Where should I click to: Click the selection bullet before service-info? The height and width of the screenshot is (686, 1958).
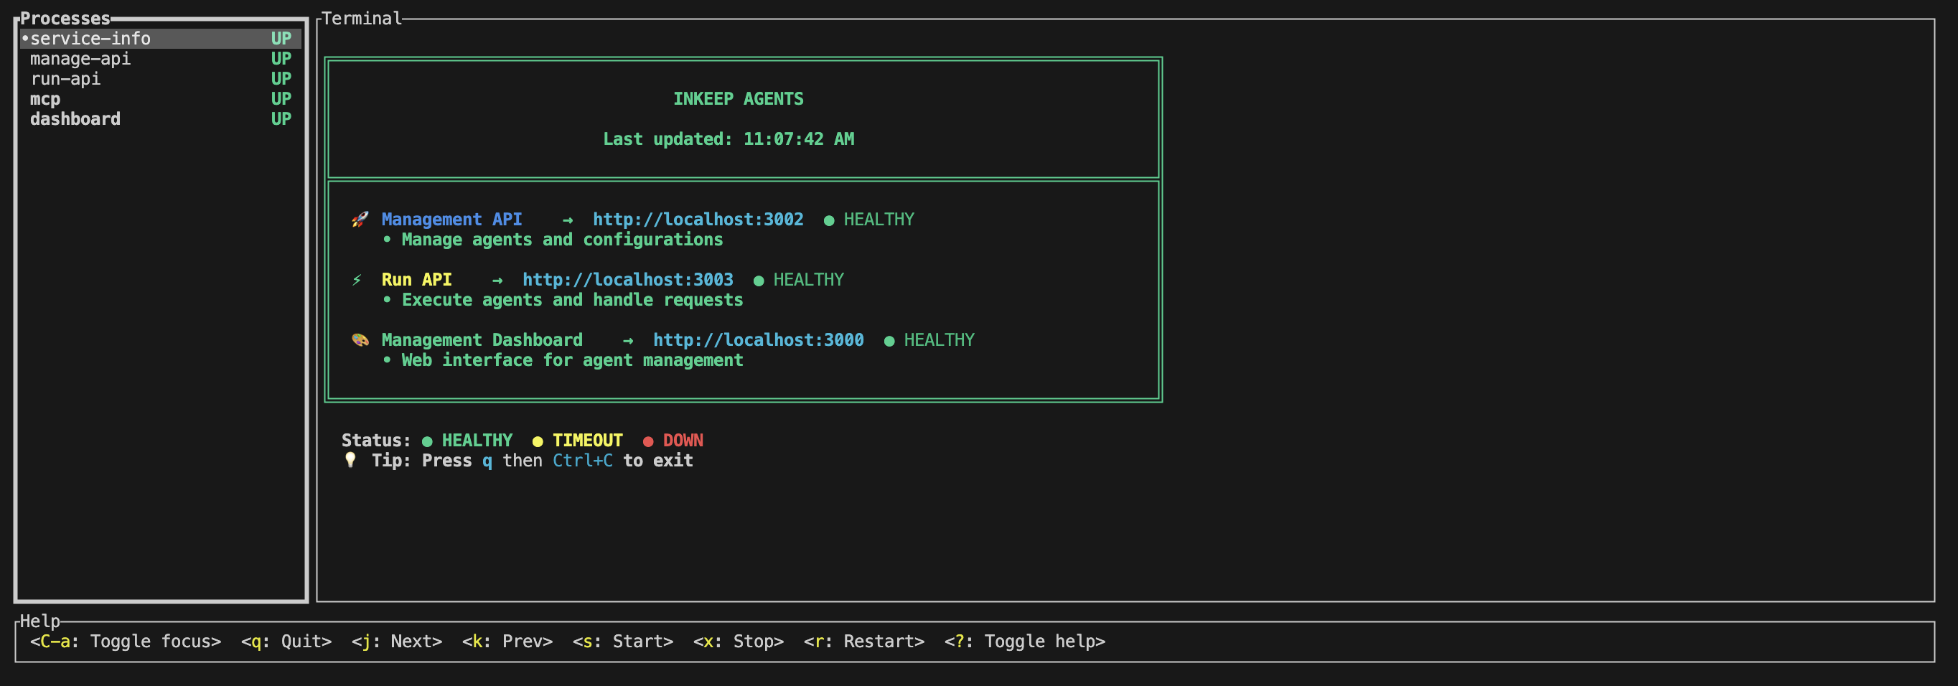(x=25, y=37)
